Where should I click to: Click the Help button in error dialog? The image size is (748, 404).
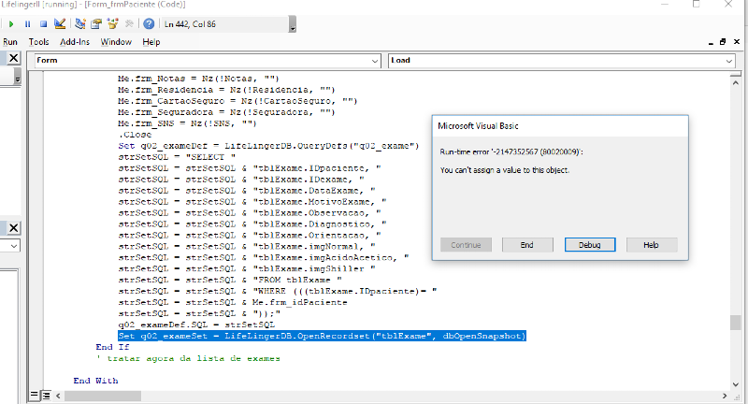click(x=651, y=244)
